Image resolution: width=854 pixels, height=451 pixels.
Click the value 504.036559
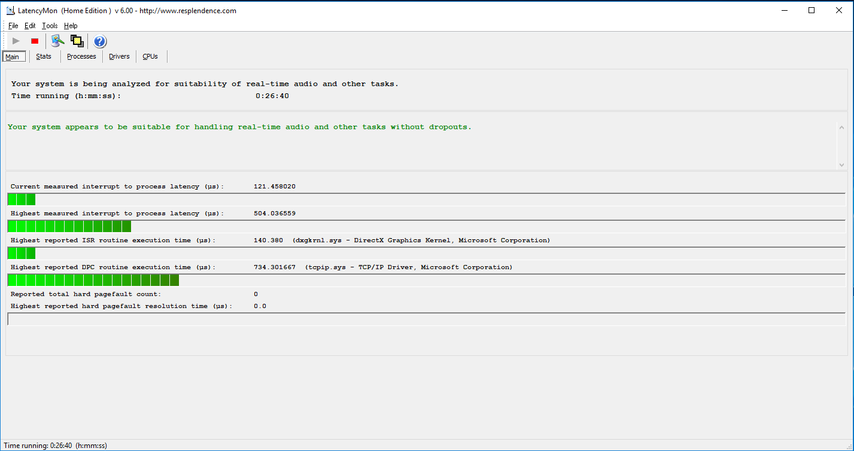(x=275, y=214)
